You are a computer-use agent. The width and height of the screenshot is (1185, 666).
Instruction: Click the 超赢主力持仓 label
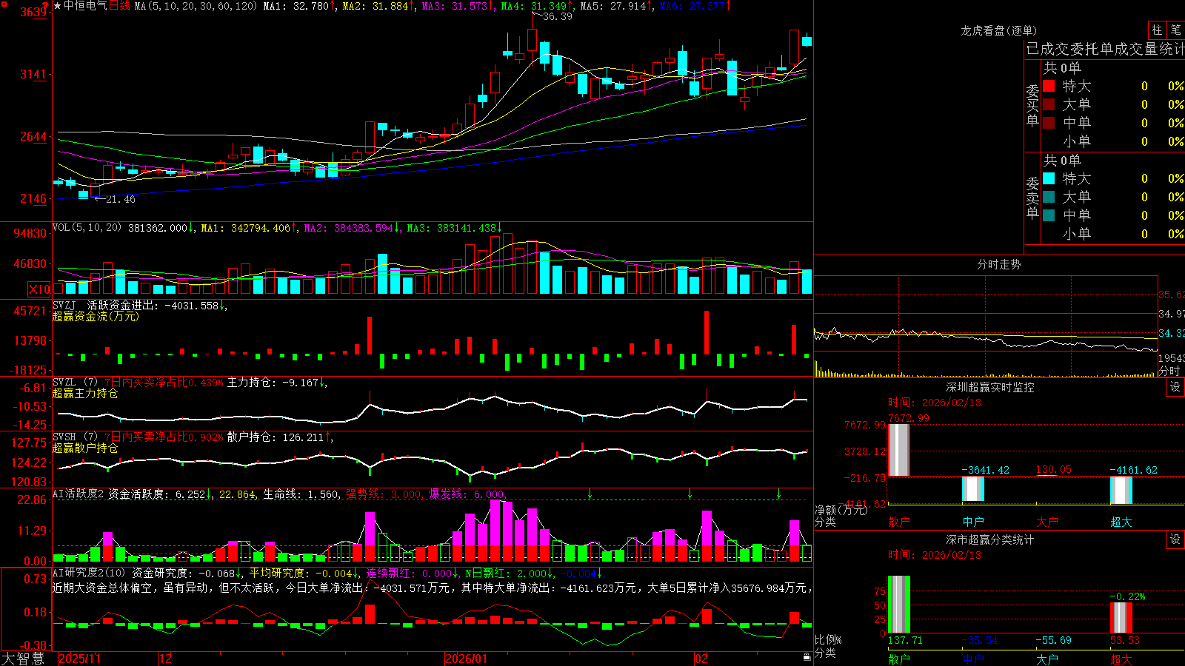(85, 393)
